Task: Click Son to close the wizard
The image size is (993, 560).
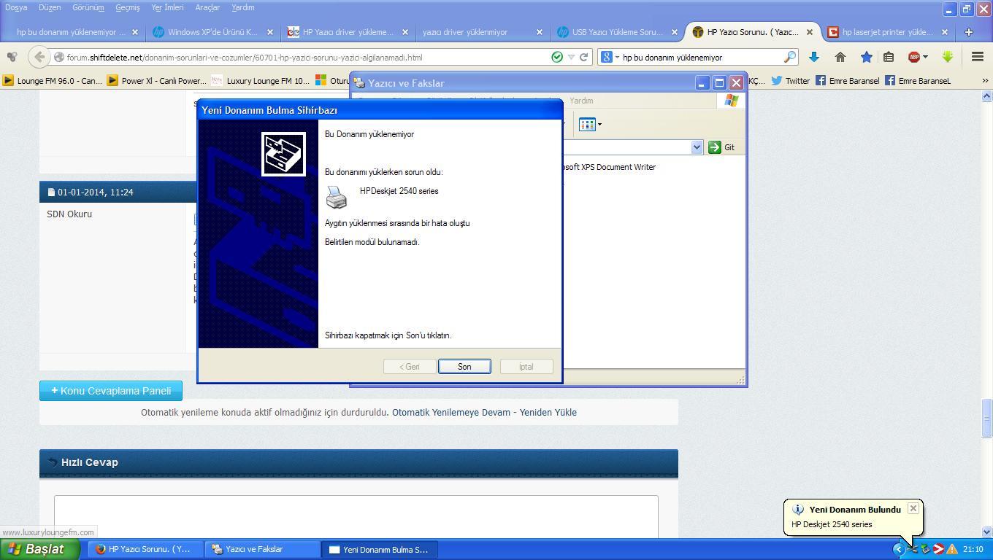Action: 464,367
